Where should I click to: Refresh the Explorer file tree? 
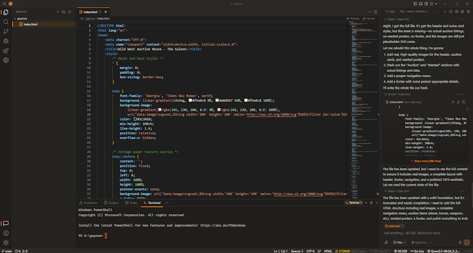click(70, 12)
